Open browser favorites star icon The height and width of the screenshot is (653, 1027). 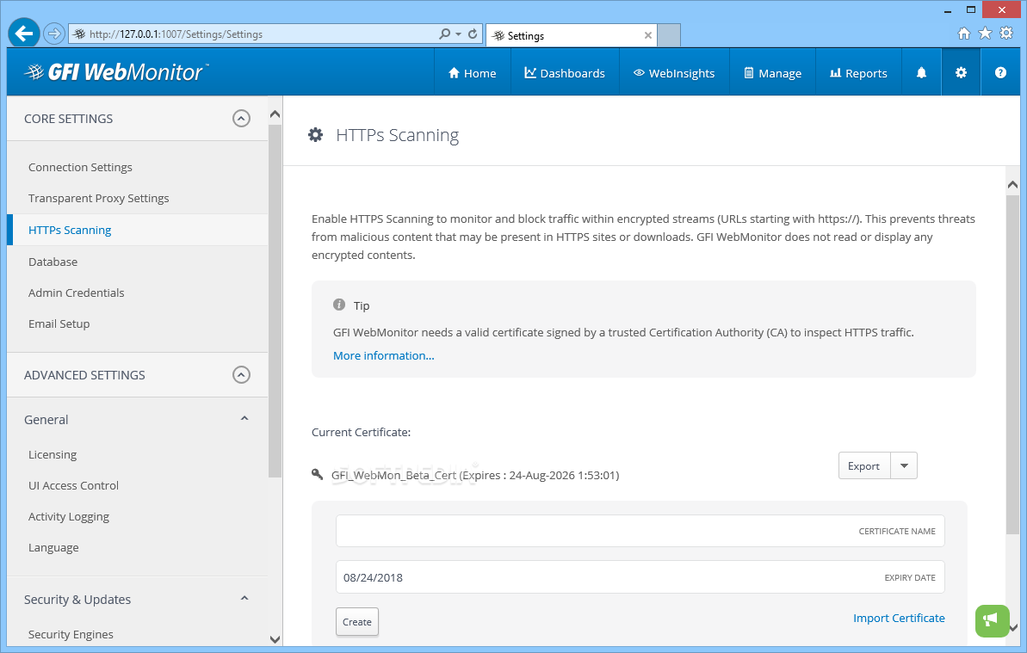[985, 34]
